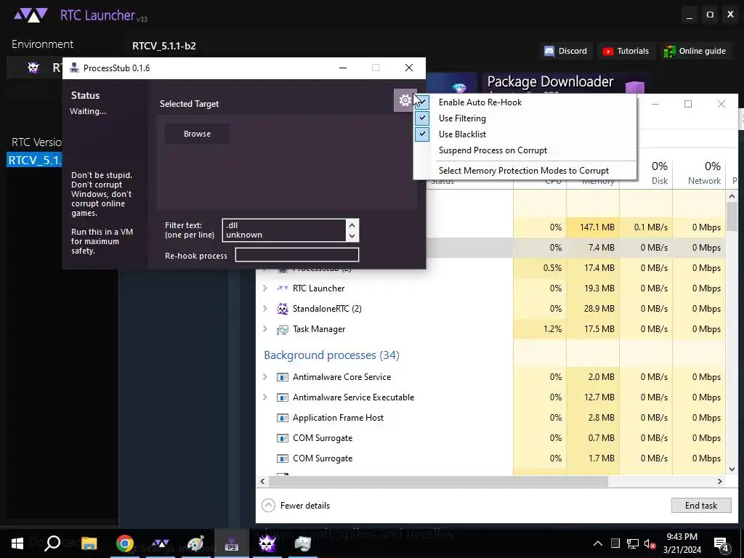The width and height of the screenshot is (744, 558).
Task: Click horizontal scrollbar left arrow
Action: coord(262,481)
